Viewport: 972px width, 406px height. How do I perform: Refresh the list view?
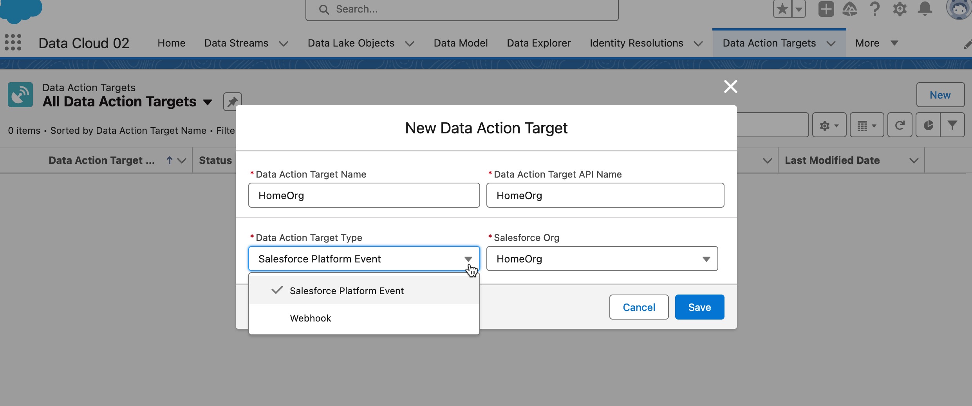[900, 125]
